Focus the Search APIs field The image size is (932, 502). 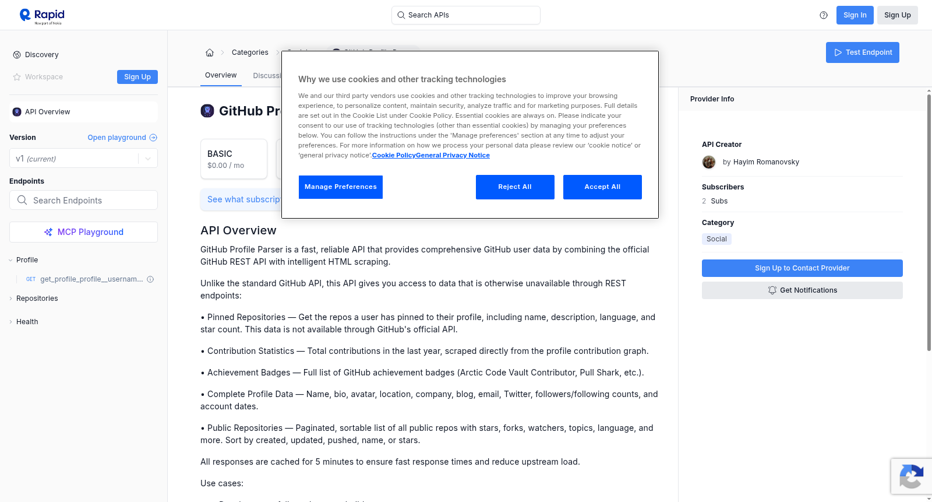coord(466,15)
